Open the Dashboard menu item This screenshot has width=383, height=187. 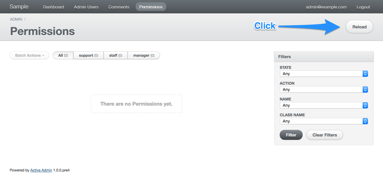coord(53,7)
